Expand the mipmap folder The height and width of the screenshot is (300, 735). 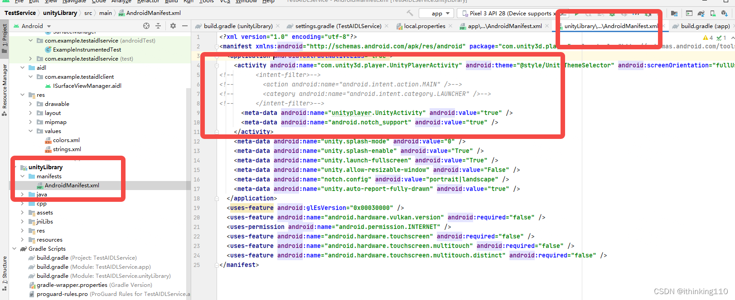tap(30, 122)
